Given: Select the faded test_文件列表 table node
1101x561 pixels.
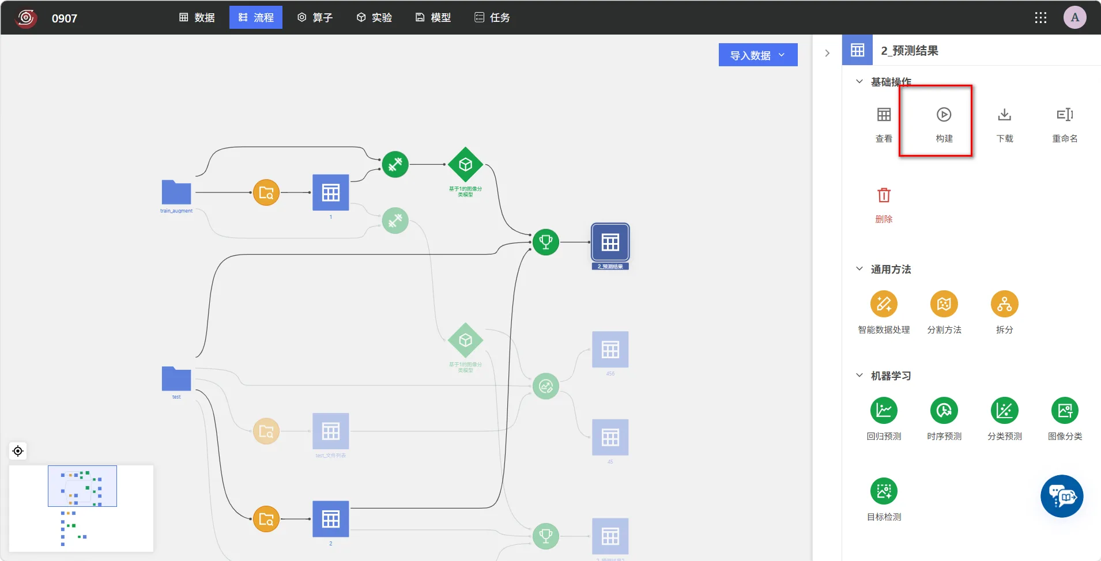Looking at the screenshot, I should (330, 431).
